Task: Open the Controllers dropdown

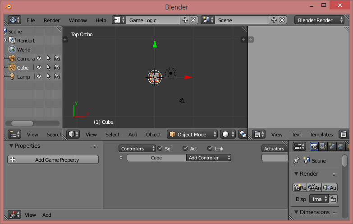Action: coord(137,149)
